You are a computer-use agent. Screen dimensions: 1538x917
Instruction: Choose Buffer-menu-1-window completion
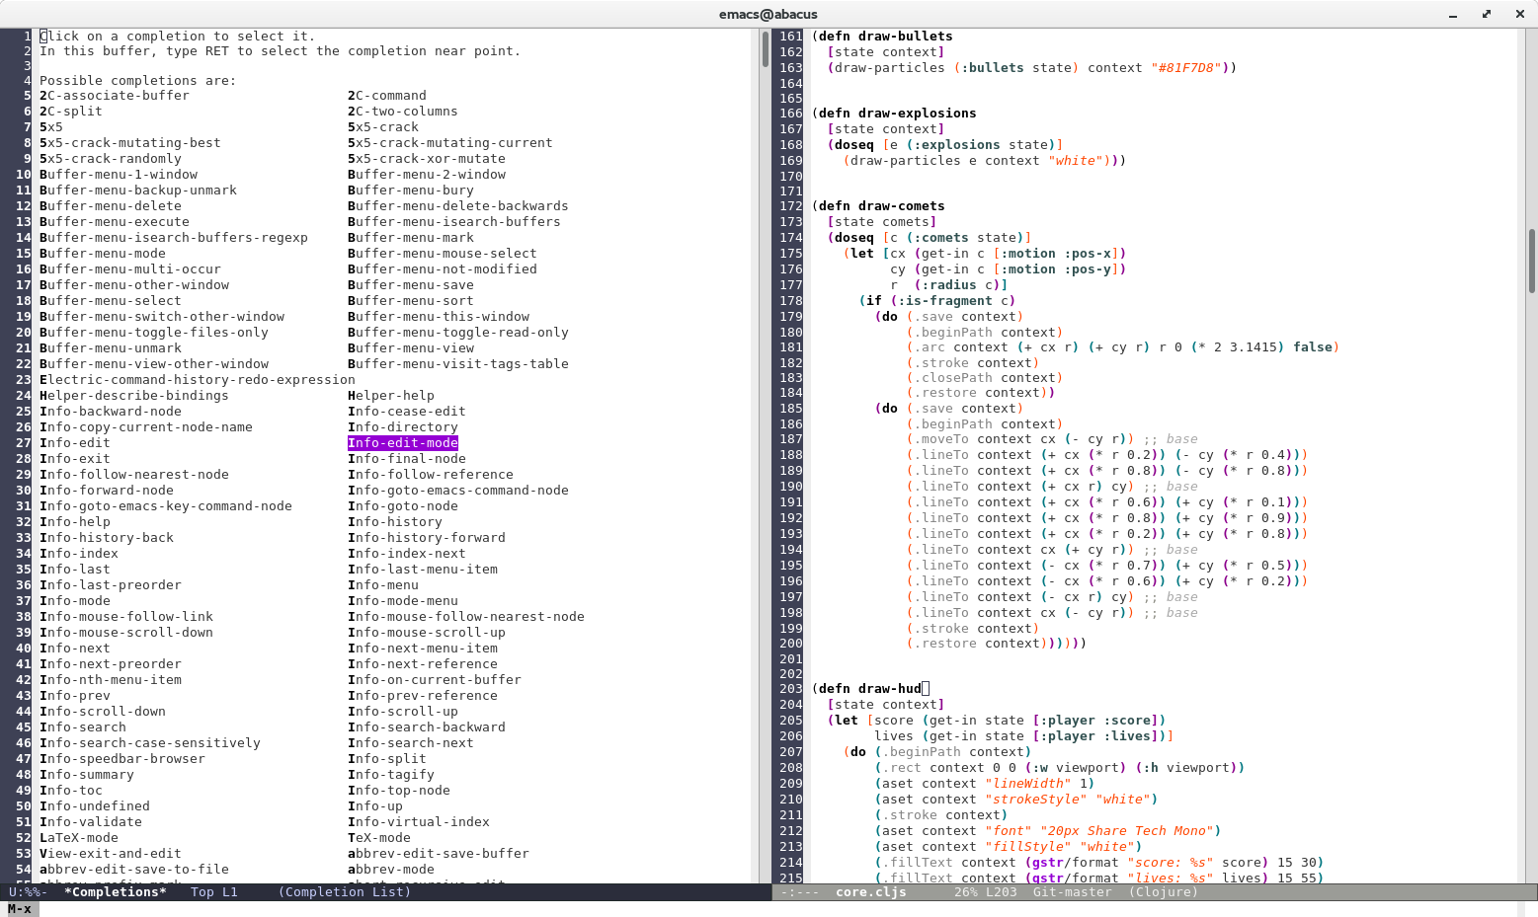point(119,175)
